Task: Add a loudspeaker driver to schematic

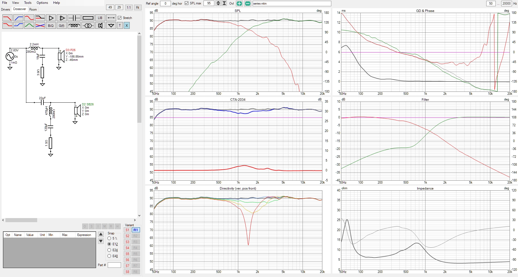Action: pyautogui.click(x=100, y=26)
